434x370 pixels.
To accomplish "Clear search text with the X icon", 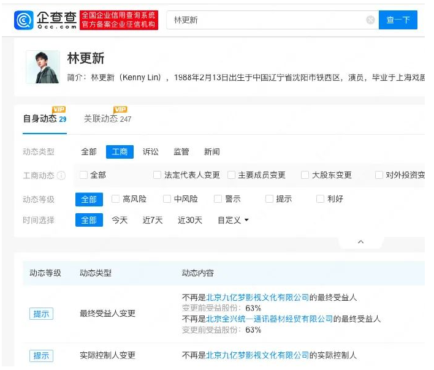I will click(x=370, y=20).
